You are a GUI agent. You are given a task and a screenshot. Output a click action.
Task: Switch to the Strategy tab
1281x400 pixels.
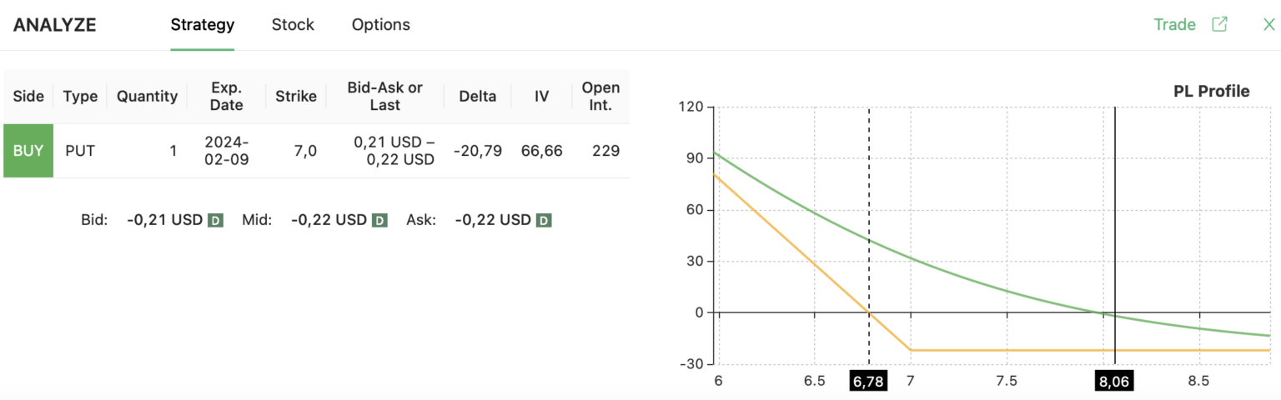click(x=203, y=25)
